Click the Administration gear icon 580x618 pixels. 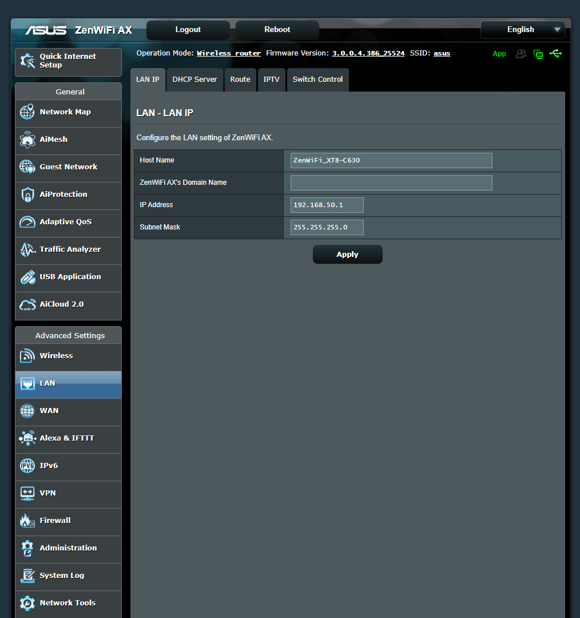(27, 548)
